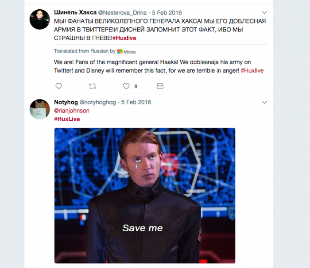This screenshot has height=268, width=310.
Task: Open the Notyhog display name link
Action: click(66, 102)
